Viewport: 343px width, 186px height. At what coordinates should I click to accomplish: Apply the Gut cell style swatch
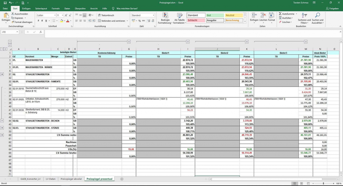pos(215,15)
